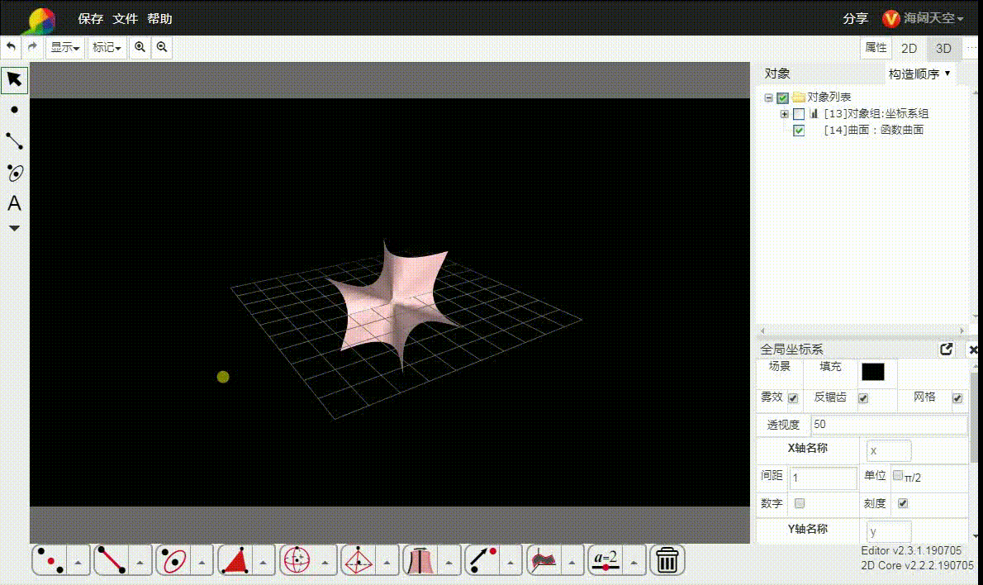The width and height of the screenshot is (983, 585).
Task: Toggle the 反锯齿 antialiasing checkbox
Action: click(863, 398)
